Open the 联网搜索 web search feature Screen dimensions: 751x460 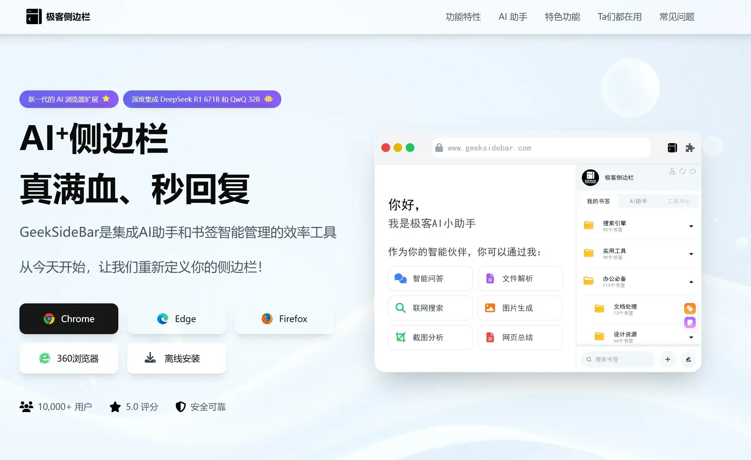pos(400,308)
